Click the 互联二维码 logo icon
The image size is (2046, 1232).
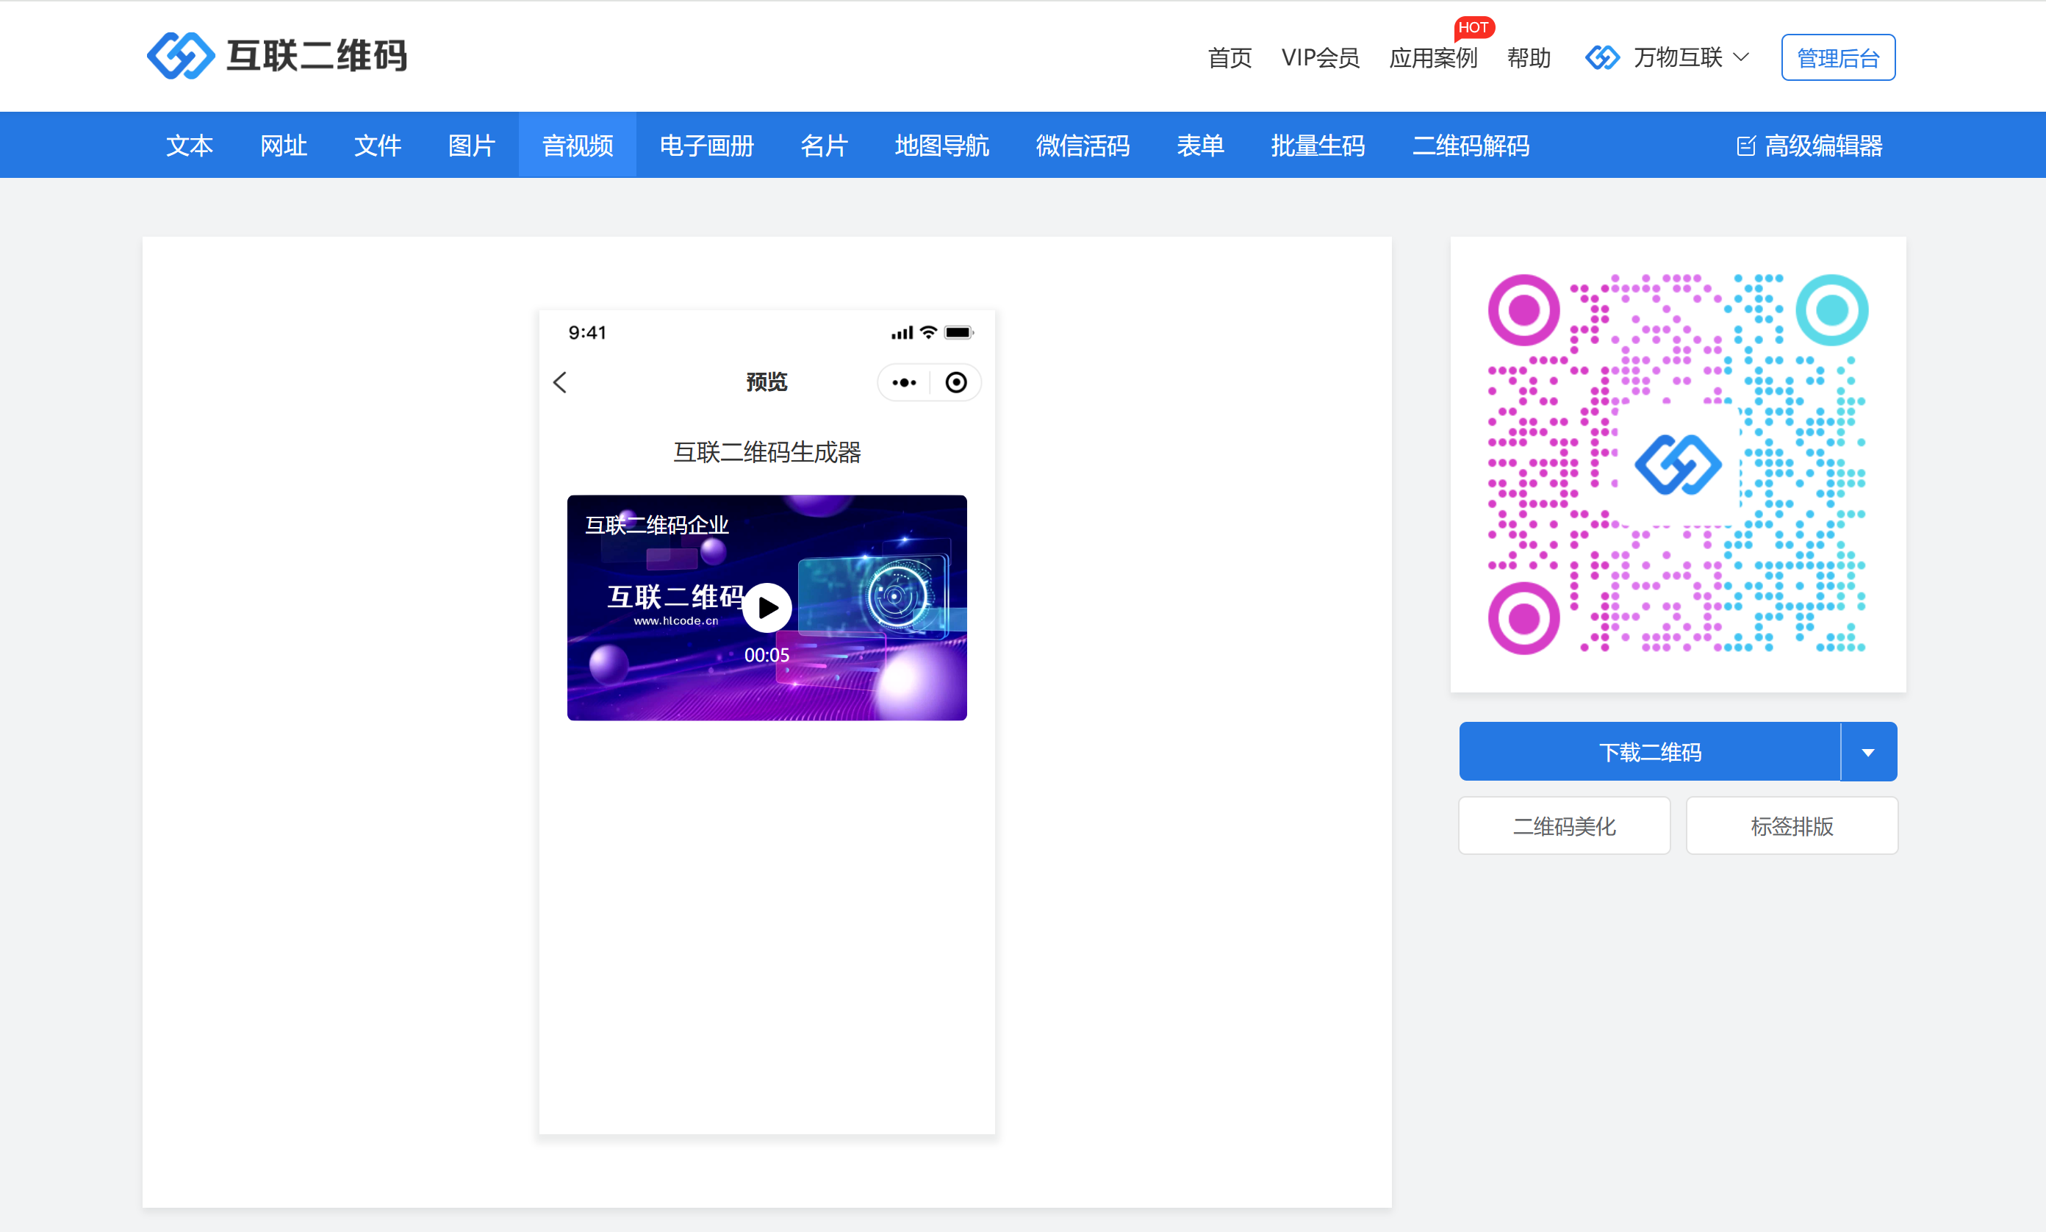point(180,57)
